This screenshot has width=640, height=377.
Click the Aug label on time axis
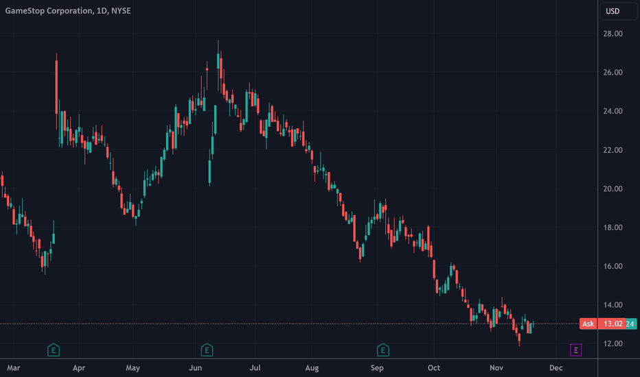(x=312, y=367)
